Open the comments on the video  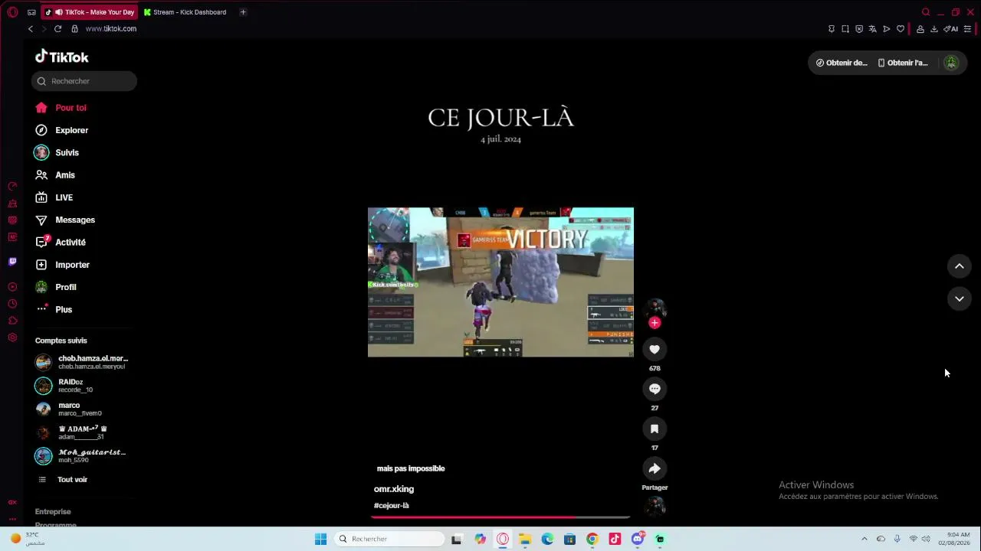pos(655,390)
